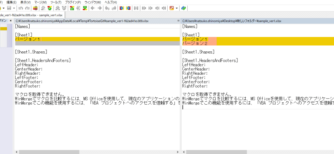Open the プラグイン(P) menu
The width and height of the screenshot is (334, 154).
click(73, 2)
